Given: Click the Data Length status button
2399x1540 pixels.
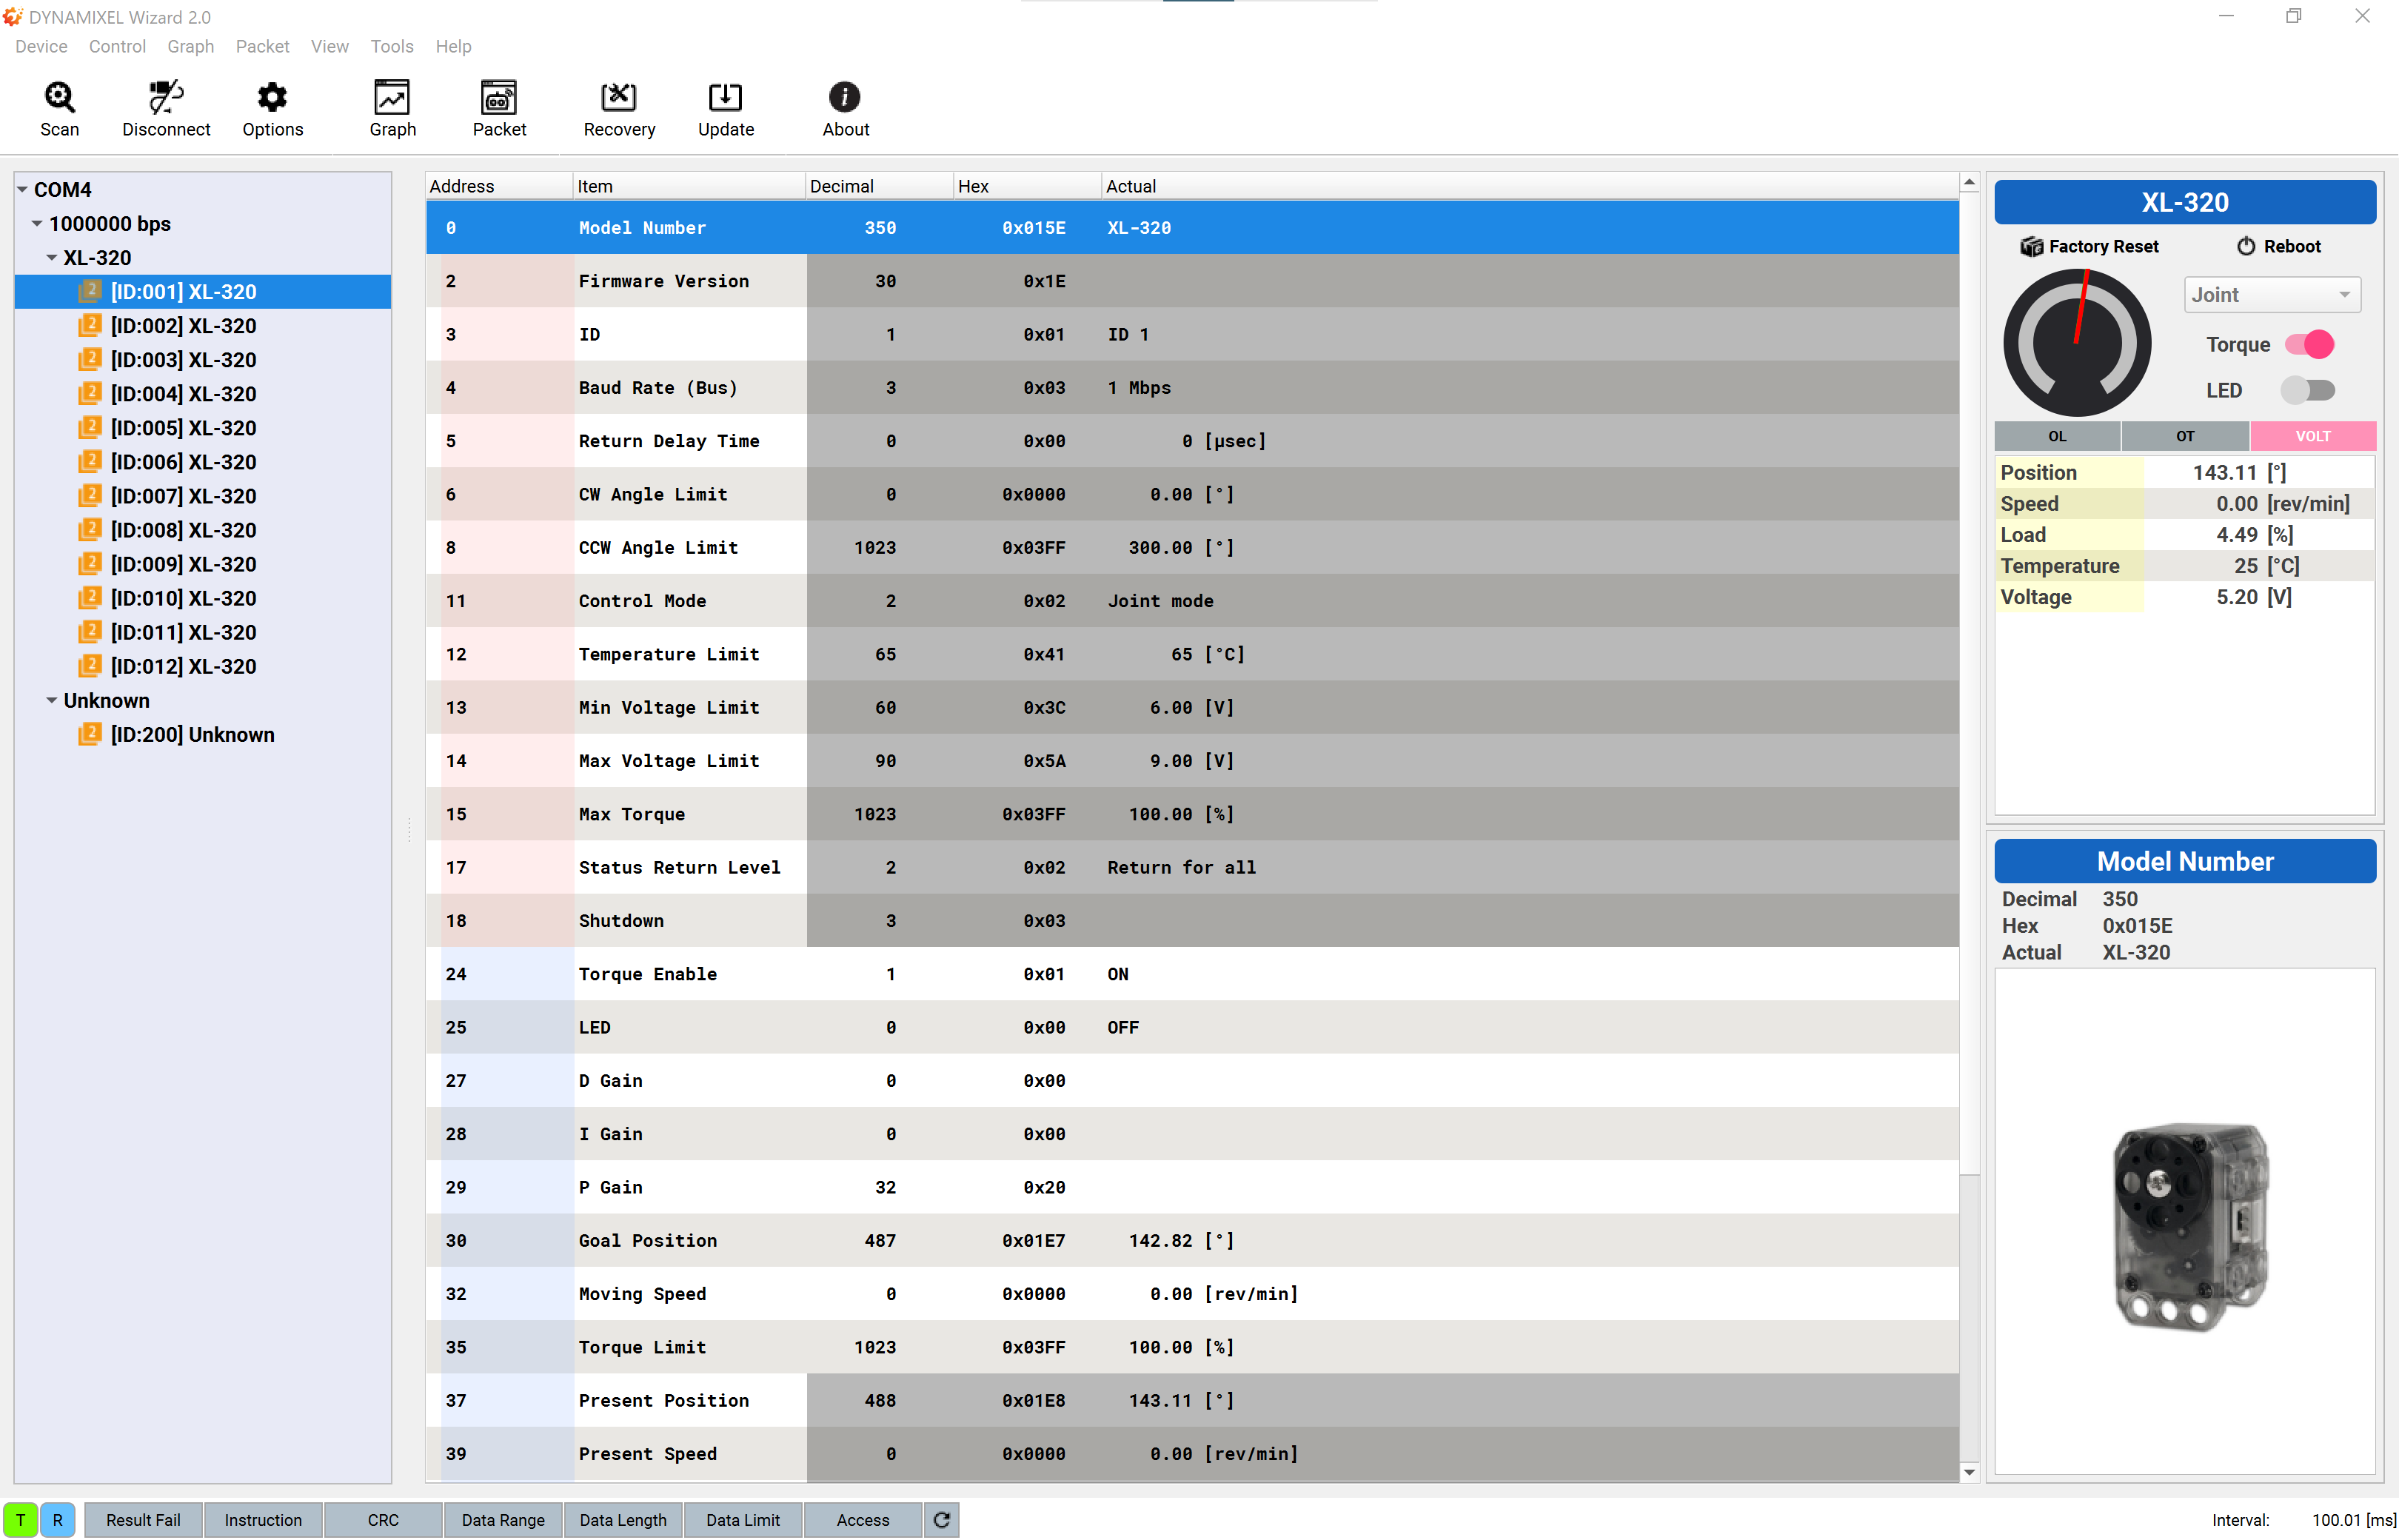Looking at the screenshot, I should (623, 1520).
